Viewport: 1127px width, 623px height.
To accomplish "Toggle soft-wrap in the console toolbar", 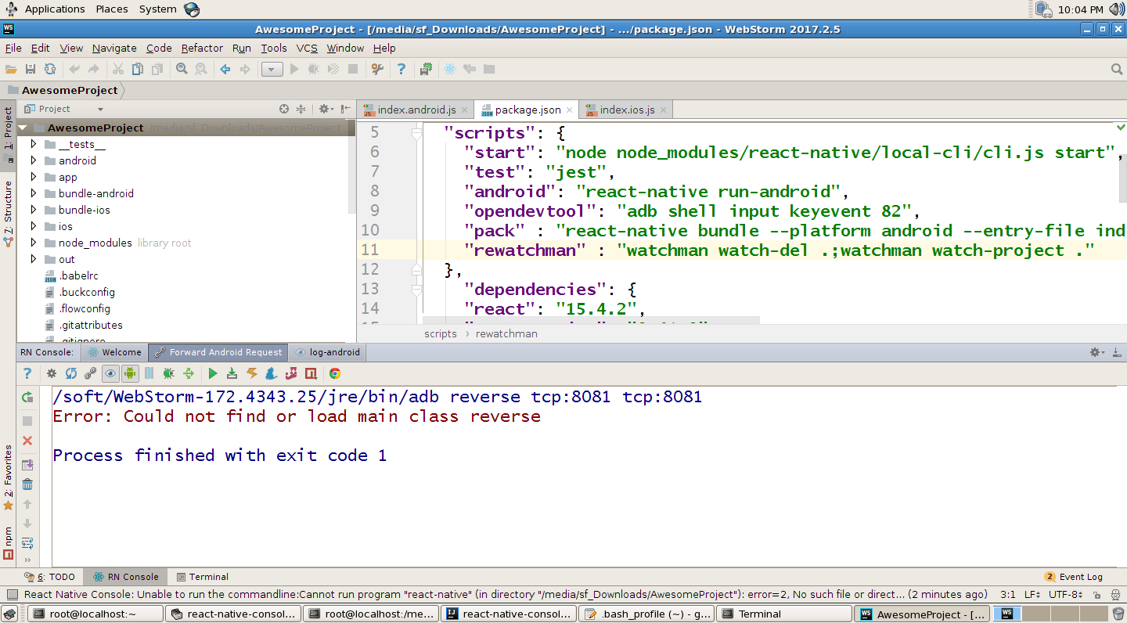I will pos(148,373).
